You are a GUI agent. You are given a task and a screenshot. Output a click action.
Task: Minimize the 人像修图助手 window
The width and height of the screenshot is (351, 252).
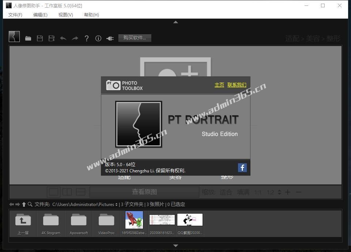306,5
